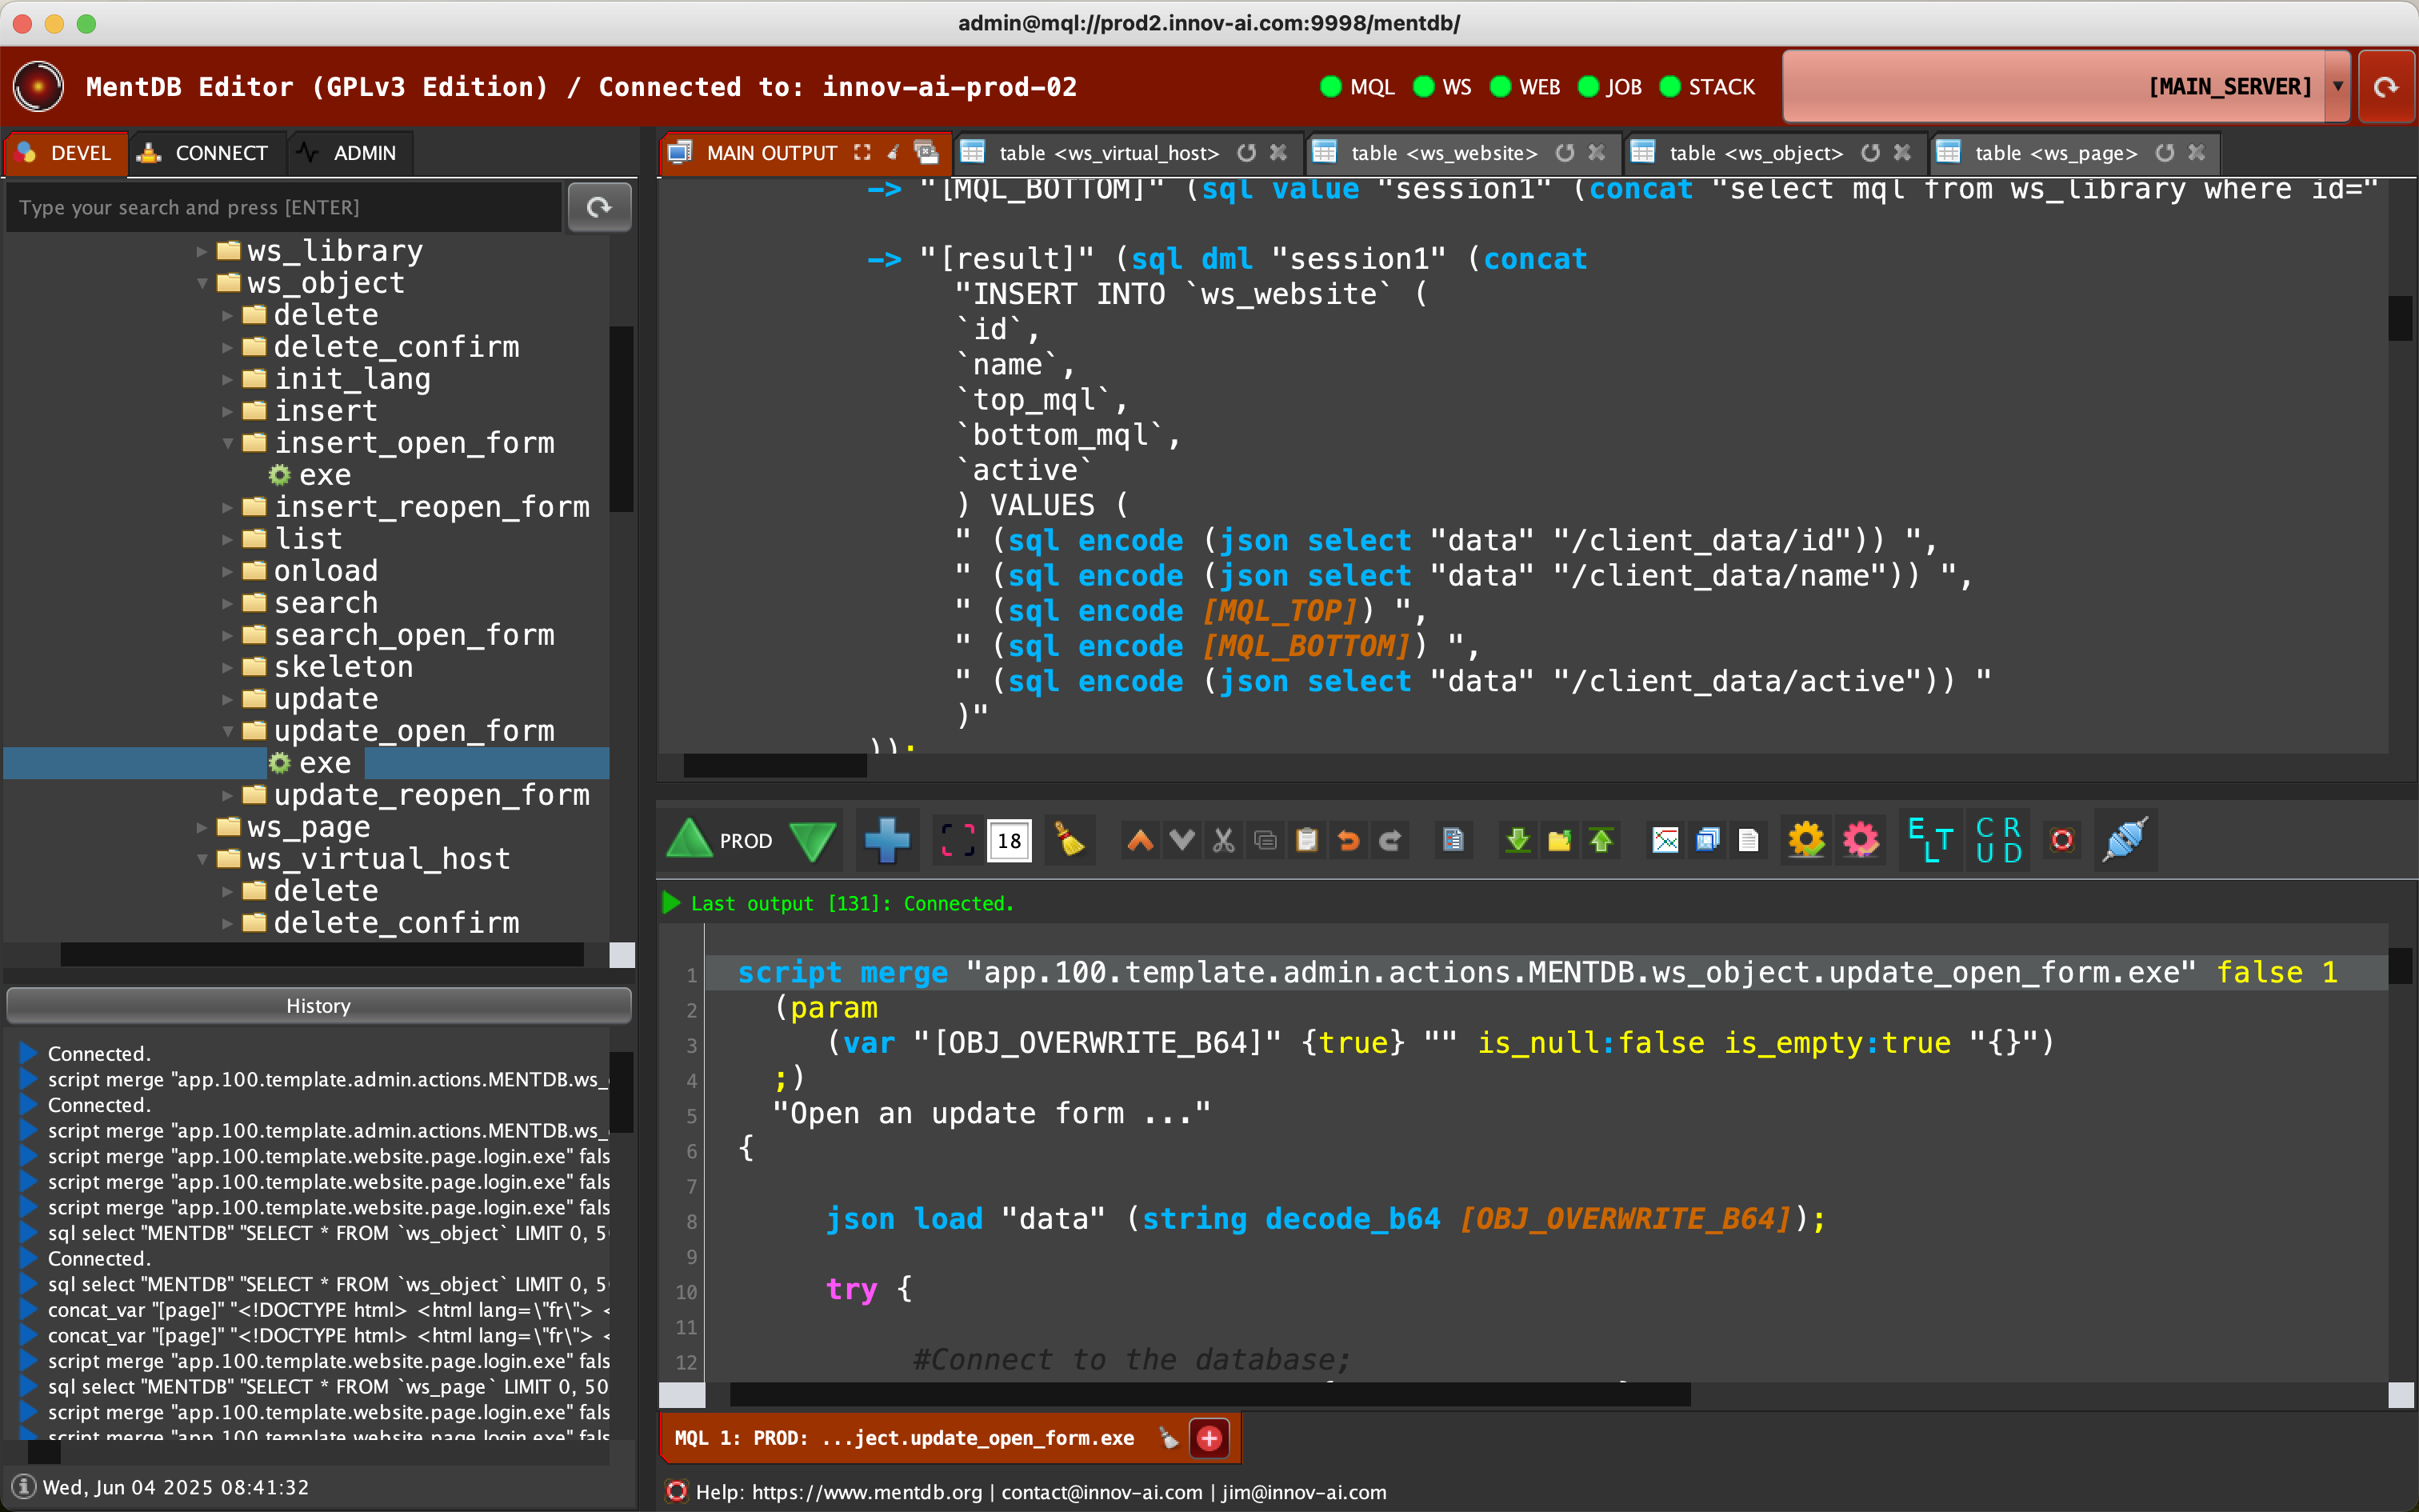Image resolution: width=2419 pixels, height=1512 pixels.
Task: Click the green upload arrow icon
Action: pyautogui.click(x=1601, y=840)
